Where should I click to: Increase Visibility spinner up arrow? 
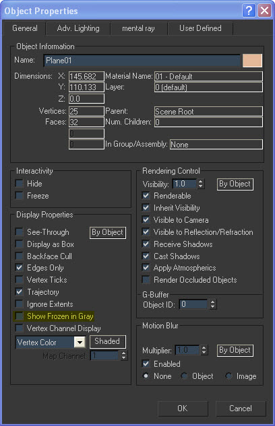click(x=200, y=181)
